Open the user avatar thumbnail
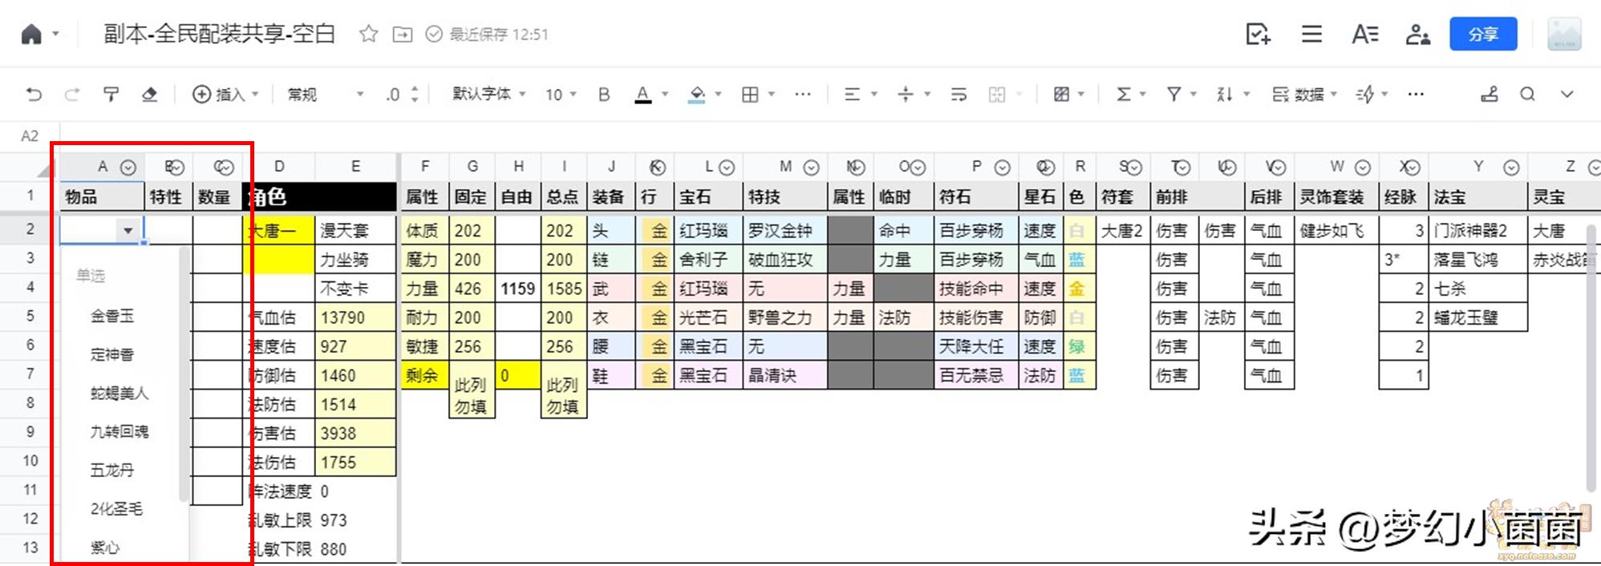This screenshot has width=1601, height=566. pos(1564,34)
